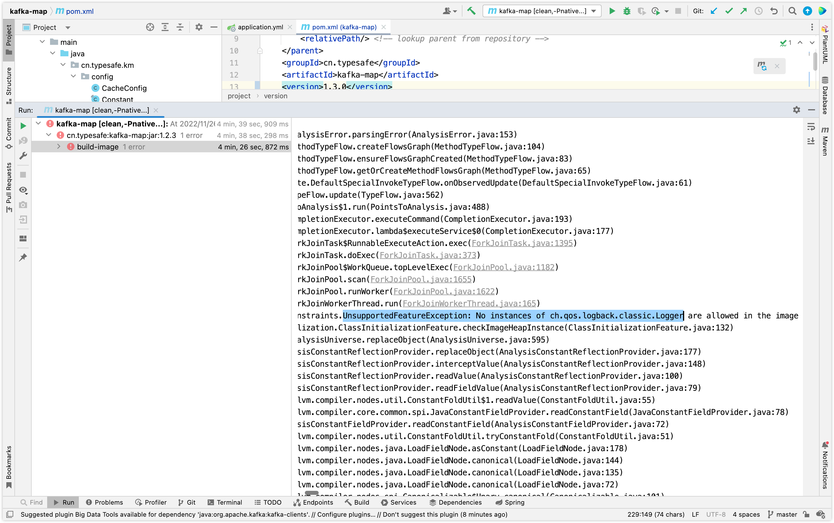Image resolution: width=834 pixels, height=523 pixels.
Task: Collapse the main folder in project tree
Action: pyautogui.click(x=42, y=42)
